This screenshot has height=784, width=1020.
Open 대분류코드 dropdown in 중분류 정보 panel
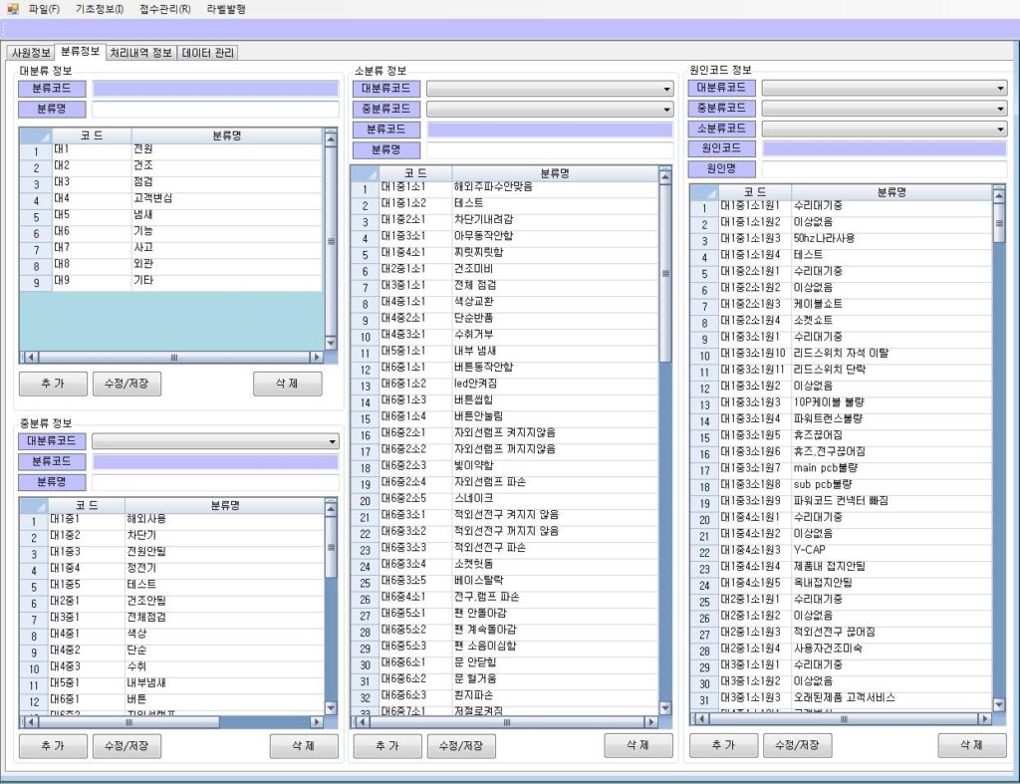click(x=332, y=441)
